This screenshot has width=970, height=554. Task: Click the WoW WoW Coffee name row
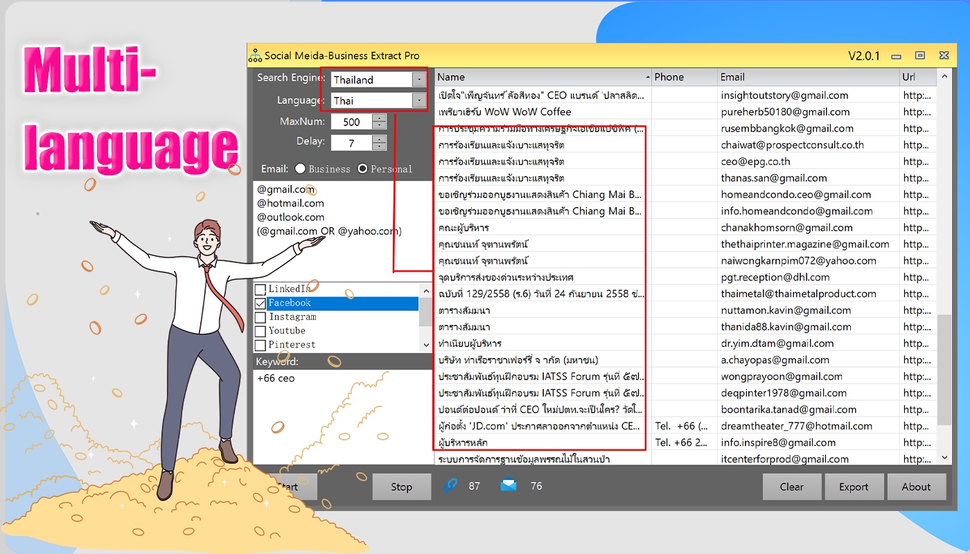click(543, 112)
